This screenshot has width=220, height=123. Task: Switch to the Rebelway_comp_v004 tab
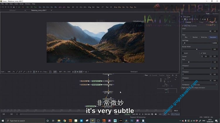tap(39, 10)
